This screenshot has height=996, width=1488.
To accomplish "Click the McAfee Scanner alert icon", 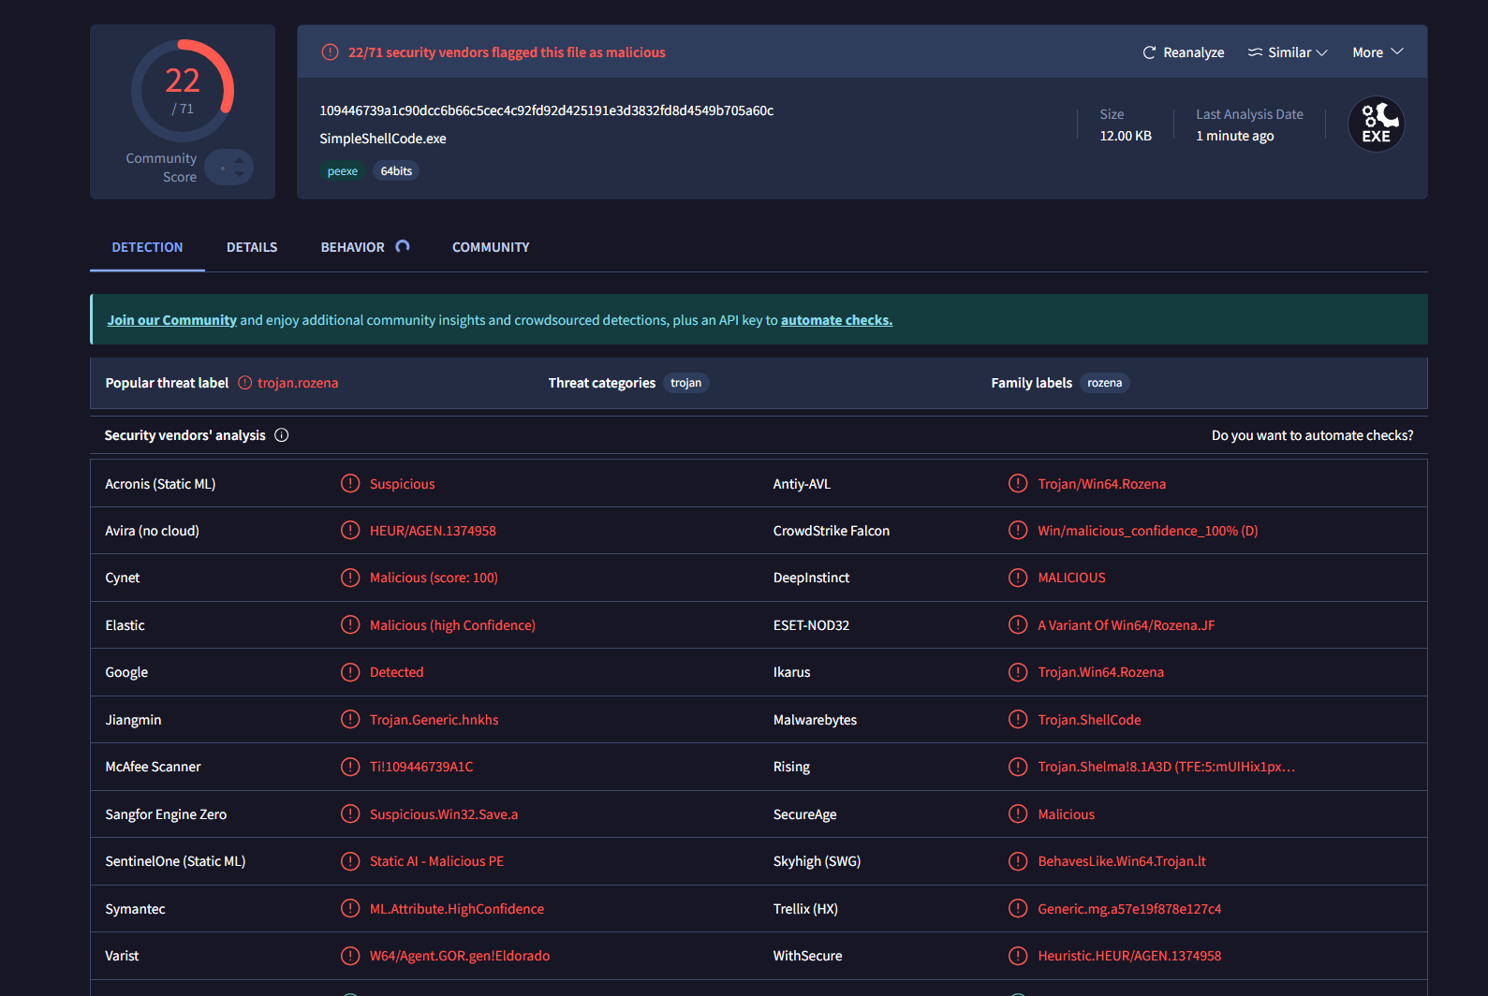I will coord(350,767).
